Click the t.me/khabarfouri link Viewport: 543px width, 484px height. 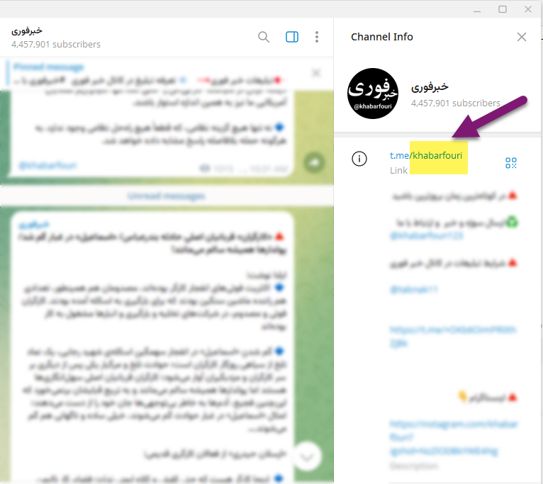point(426,155)
